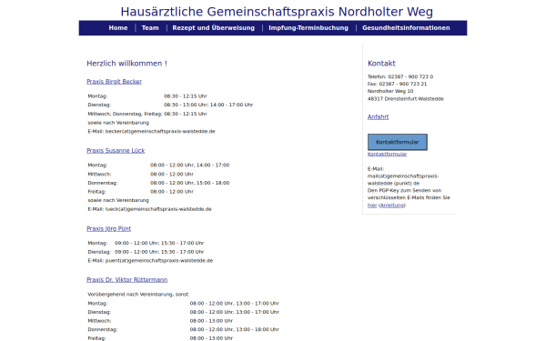Select the Fax 02387 - 900 723 21 line

[x=397, y=84]
